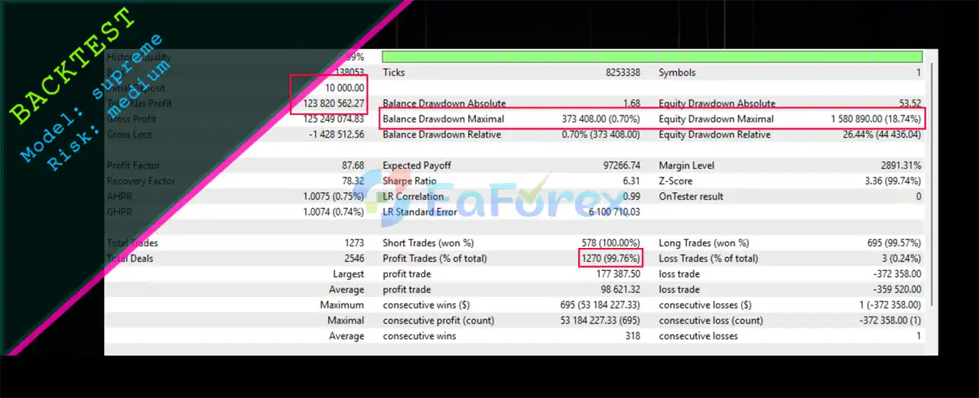Click the Profit Factor value 87.68

[x=350, y=165]
